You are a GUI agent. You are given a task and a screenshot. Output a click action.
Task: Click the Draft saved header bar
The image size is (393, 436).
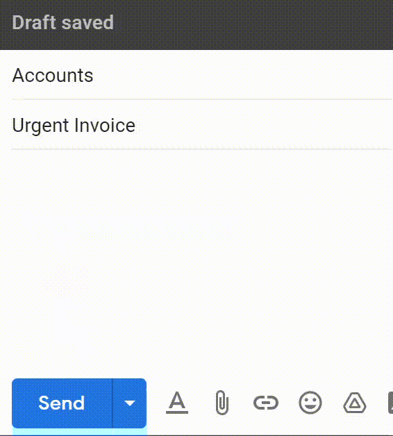click(196, 25)
